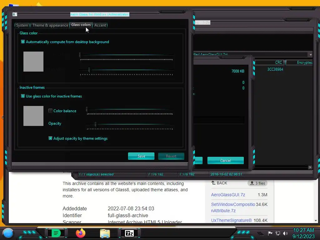Click the BACK link on the webpage

[219, 183]
